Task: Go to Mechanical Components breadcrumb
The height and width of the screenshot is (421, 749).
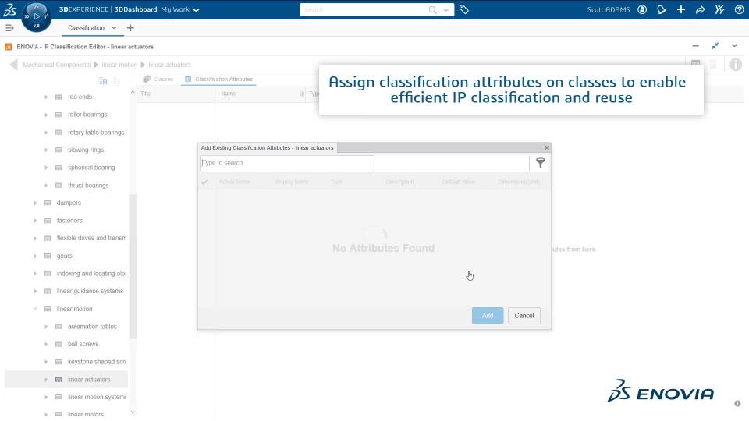Action: tap(56, 65)
